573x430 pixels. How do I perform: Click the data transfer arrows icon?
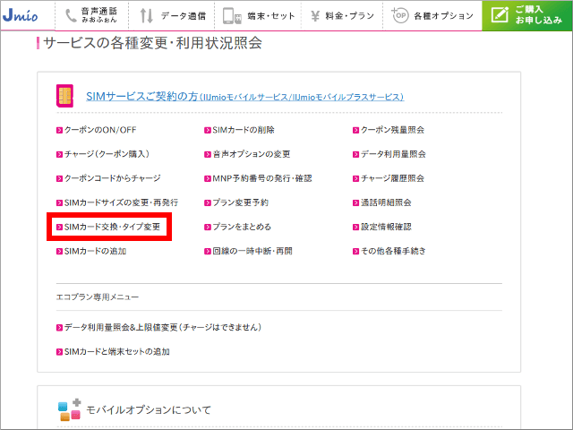point(147,16)
